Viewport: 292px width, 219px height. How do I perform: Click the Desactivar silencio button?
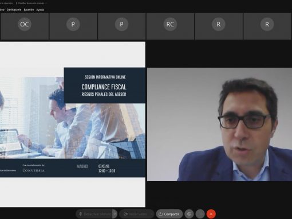[x=94, y=214]
